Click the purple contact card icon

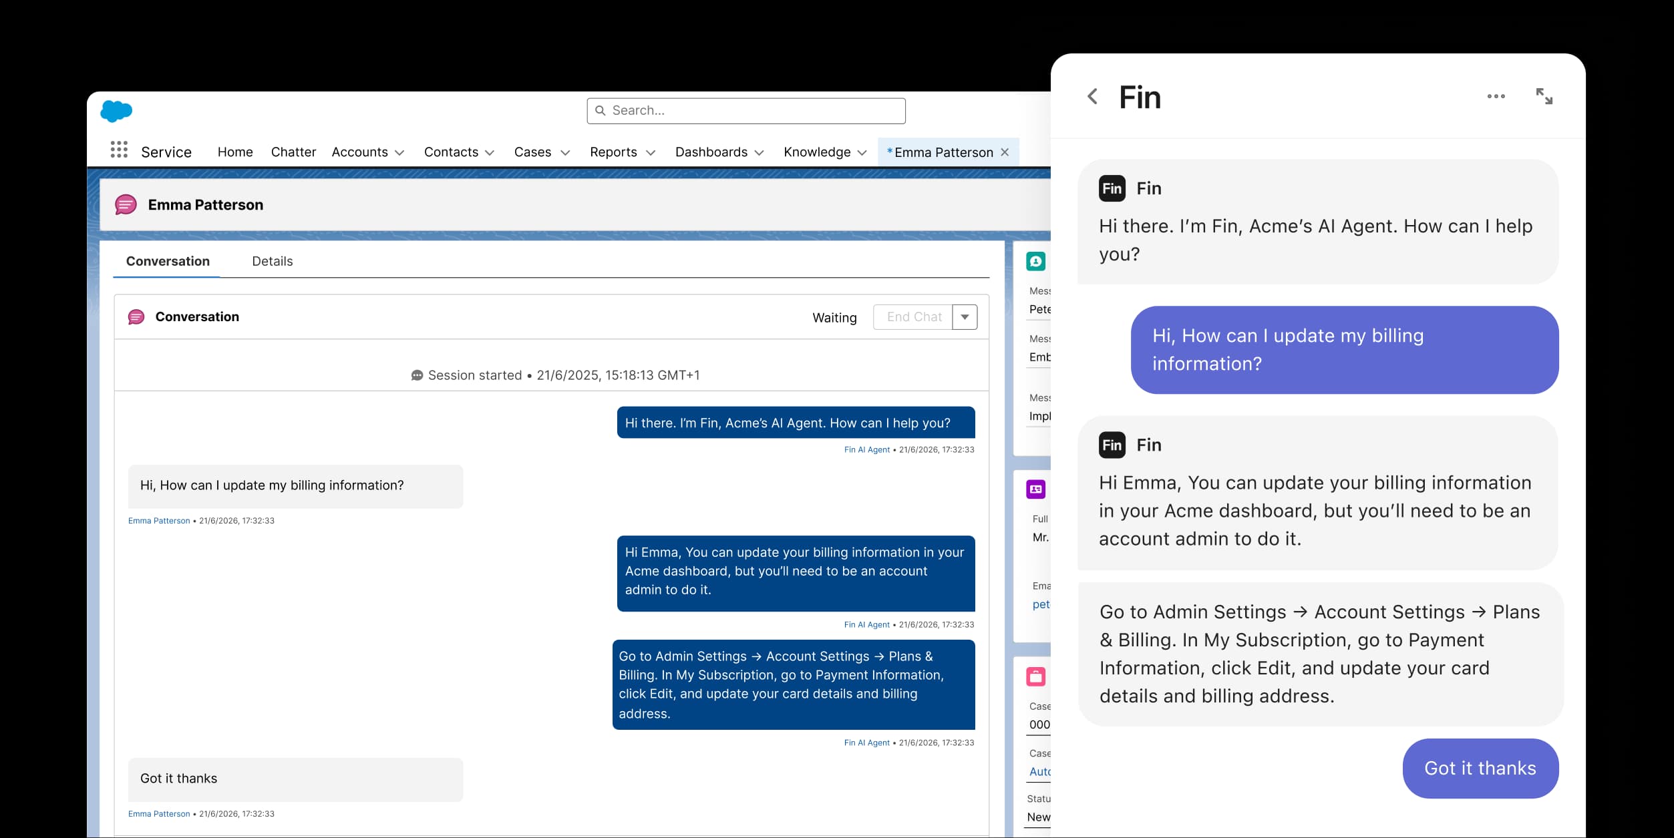coord(1035,489)
